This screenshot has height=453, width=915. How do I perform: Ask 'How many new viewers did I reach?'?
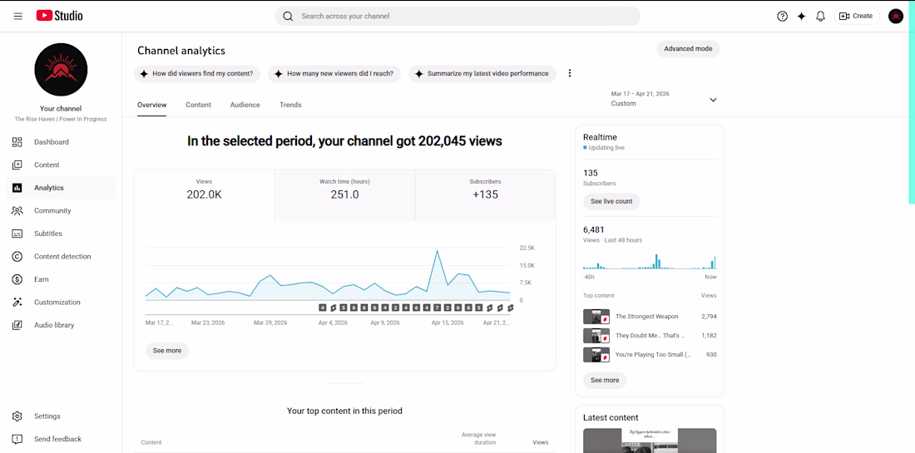[334, 73]
